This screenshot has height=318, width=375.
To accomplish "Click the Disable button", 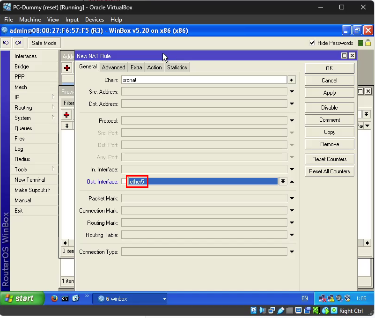I will [329, 108].
